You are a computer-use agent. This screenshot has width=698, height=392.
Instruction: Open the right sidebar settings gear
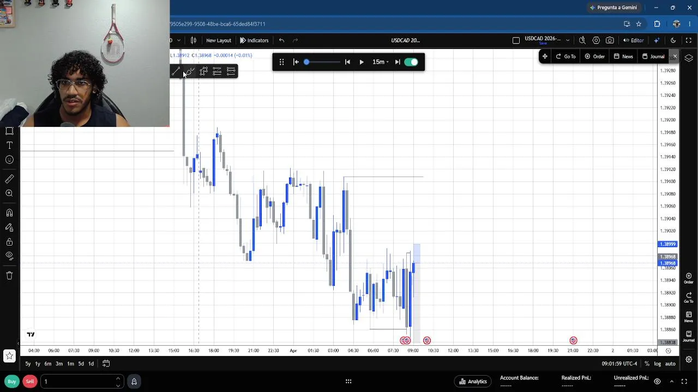pyautogui.click(x=689, y=359)
